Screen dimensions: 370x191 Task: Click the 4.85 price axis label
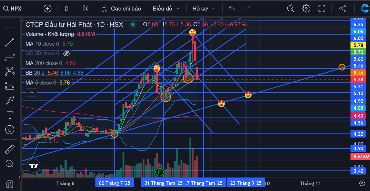tap(358, 108)
